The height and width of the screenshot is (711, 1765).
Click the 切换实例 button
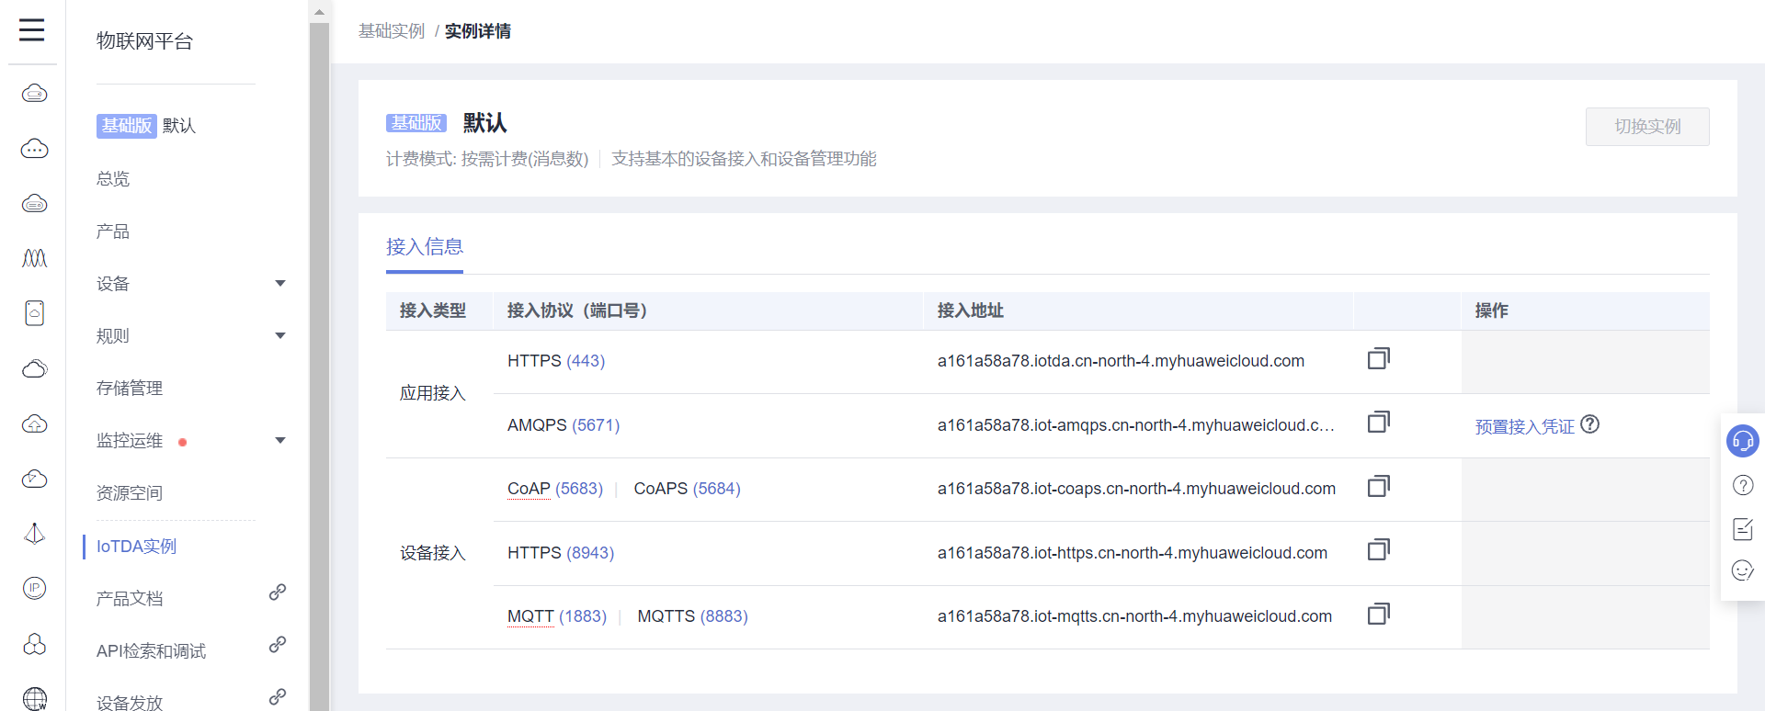1647,127
